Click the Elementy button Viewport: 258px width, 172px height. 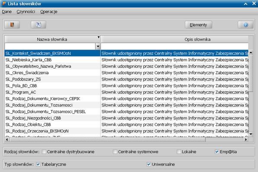(x=198, y=25)
